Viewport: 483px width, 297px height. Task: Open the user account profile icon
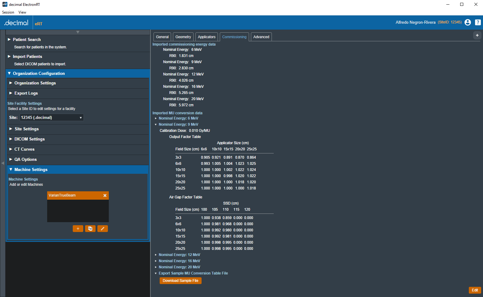468,22
